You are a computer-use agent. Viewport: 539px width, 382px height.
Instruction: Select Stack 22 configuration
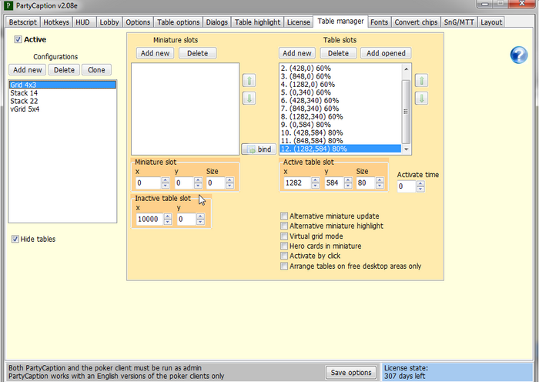62,101
